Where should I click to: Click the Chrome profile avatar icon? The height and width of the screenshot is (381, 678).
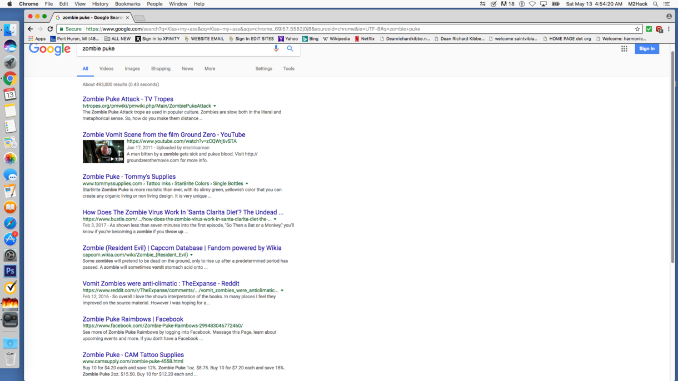click(x=669, y=17)
